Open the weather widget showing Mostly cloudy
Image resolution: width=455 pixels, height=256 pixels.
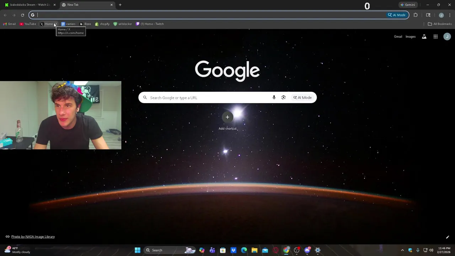[x=18, y=250]
